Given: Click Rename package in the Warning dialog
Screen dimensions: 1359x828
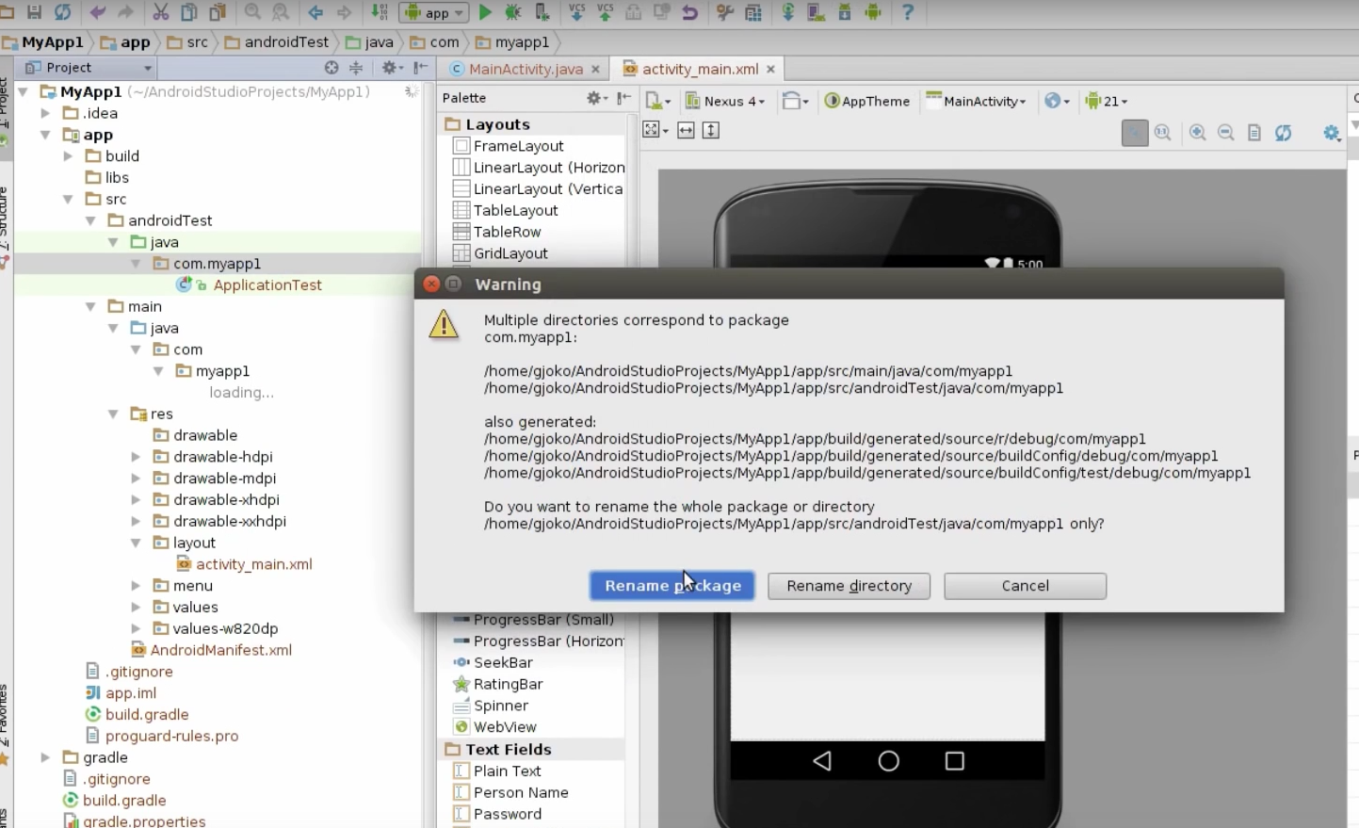Looking at the screenshot, I should [672, 586].
